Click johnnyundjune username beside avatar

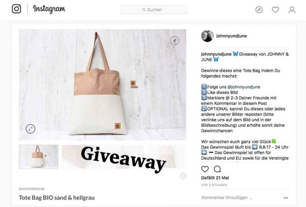pyautogui.click(x=231, y=36)
